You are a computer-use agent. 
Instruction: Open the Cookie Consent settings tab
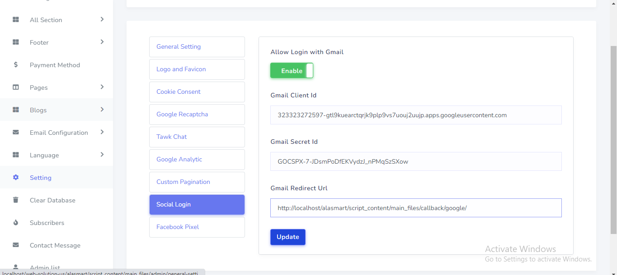pos(197,92)
